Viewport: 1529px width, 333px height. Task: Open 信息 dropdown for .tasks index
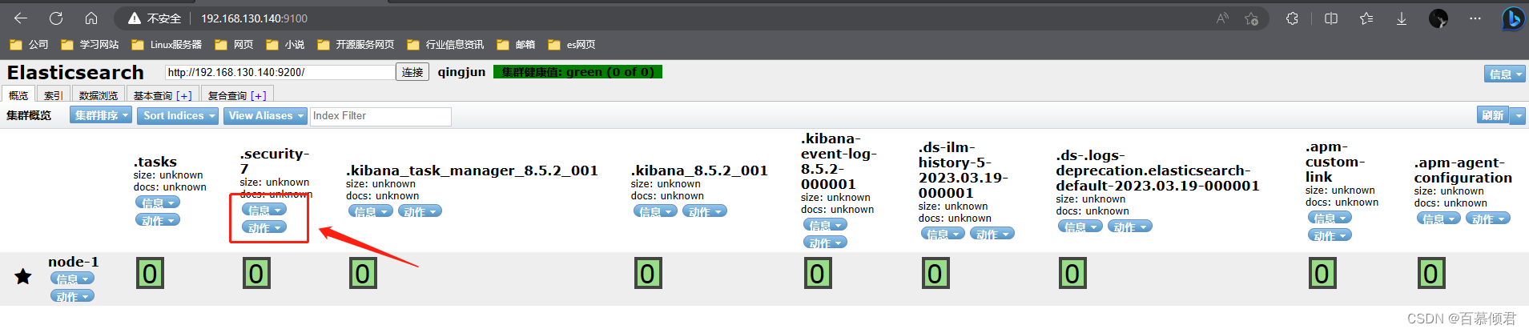coord(158,203)
